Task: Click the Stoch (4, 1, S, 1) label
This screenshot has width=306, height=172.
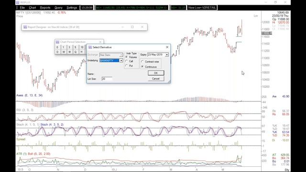Action: click(28, 124)
